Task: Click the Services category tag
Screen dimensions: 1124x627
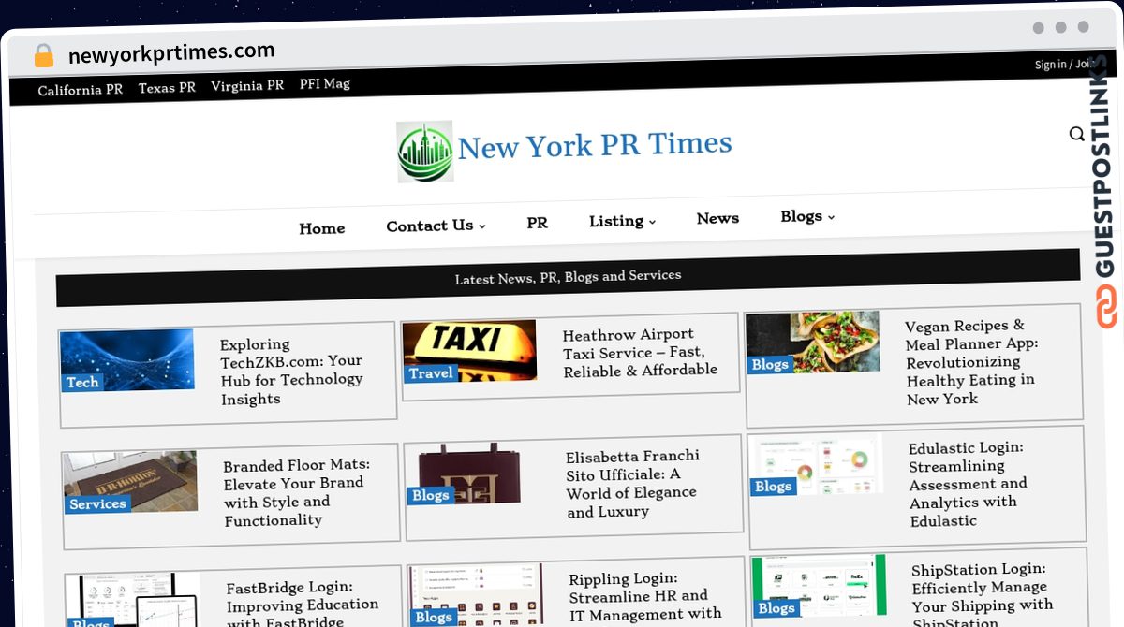Action: [x=97, y=503]
